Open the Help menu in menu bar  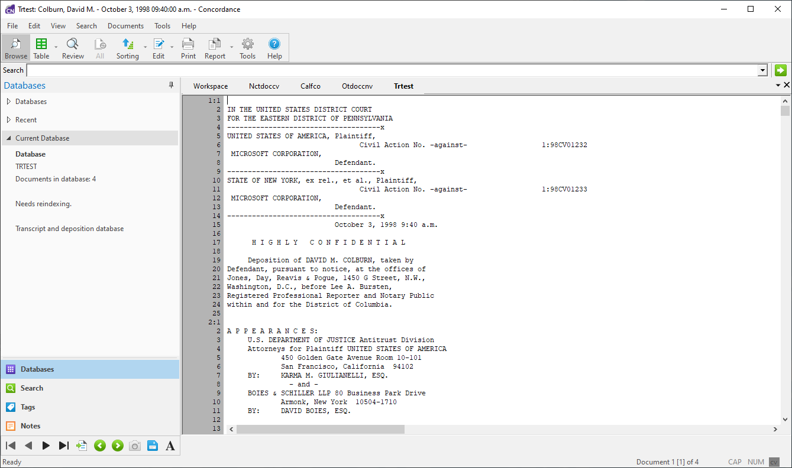click(189, 26)
